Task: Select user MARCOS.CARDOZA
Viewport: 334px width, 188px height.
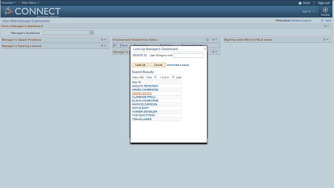Action: pos(145,104)
